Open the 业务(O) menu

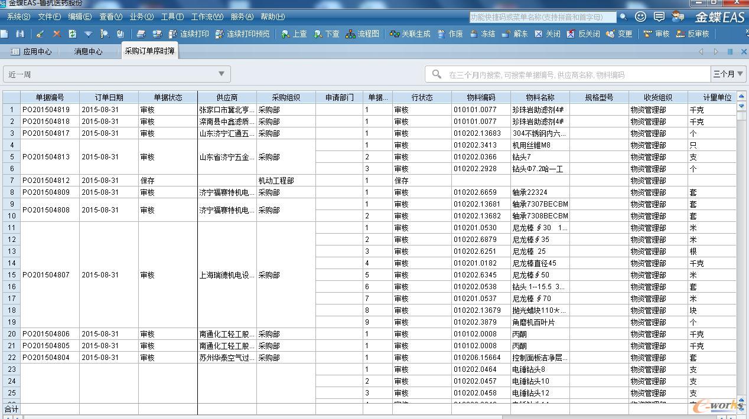141,17
